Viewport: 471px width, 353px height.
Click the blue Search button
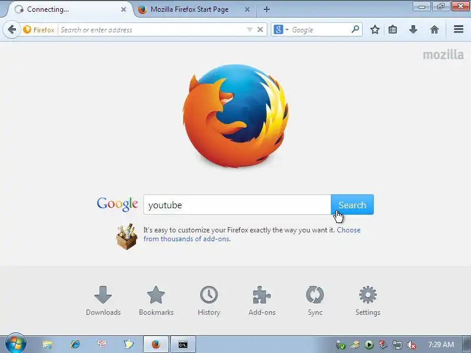pos(352,205)
